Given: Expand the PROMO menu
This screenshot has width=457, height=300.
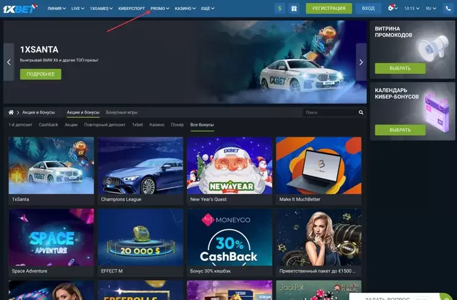Looking at the screenshot, I should pyautogui.click(x=160, y=9).
